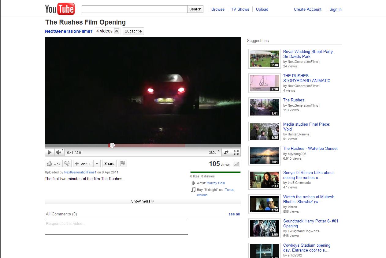Click the All Comments (0) heading
This screenshot has height=258, width=386.
[61, 214]
